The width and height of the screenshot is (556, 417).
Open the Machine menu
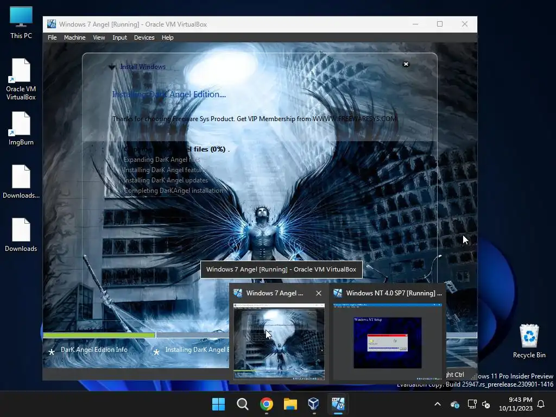(74, 37)
